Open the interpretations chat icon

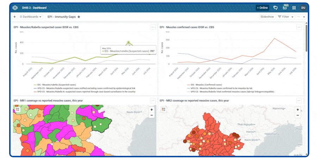[275, 8]
